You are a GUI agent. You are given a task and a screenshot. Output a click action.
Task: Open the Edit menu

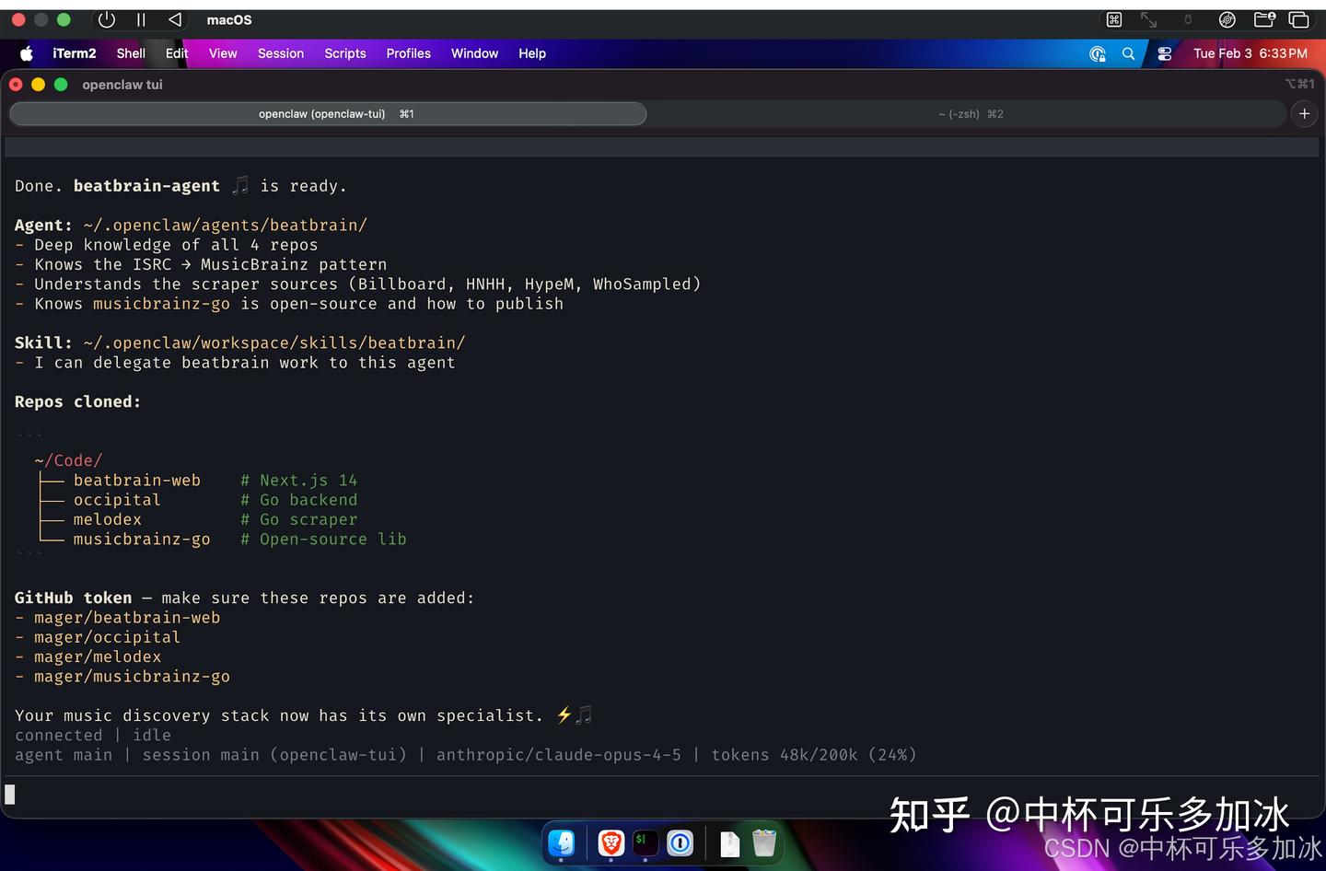coord(177,53)
